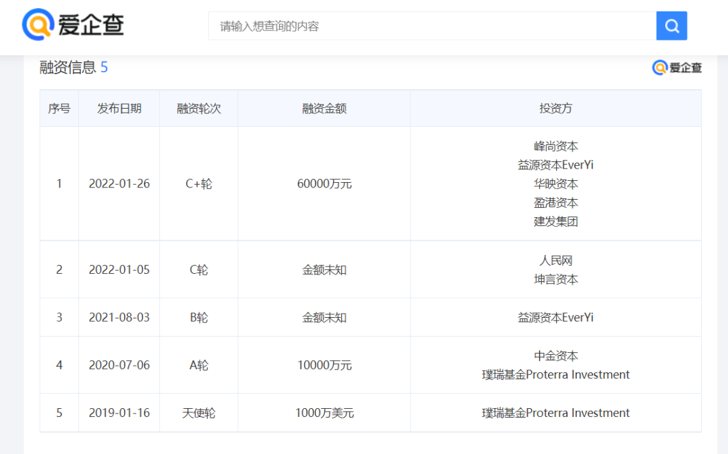Click investor 中金资本
The image size is (728, 454).
click(x=555, y=356)
